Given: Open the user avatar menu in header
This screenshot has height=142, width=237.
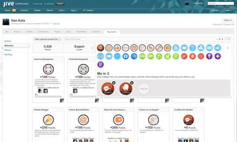Looking at the screenshot, I should (188, 3).
